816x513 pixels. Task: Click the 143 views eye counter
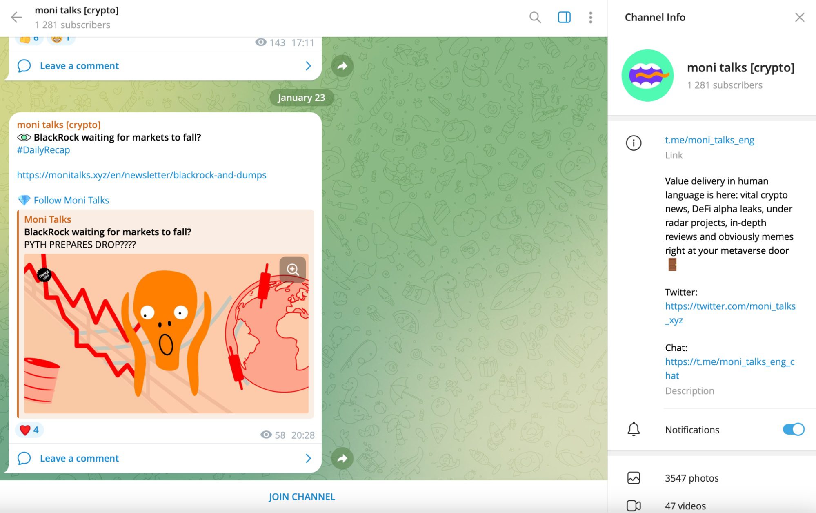270,42
